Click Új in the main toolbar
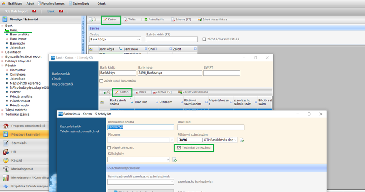Screen dimensions: 365x192 pyautogui.click(x=93, y=20)
